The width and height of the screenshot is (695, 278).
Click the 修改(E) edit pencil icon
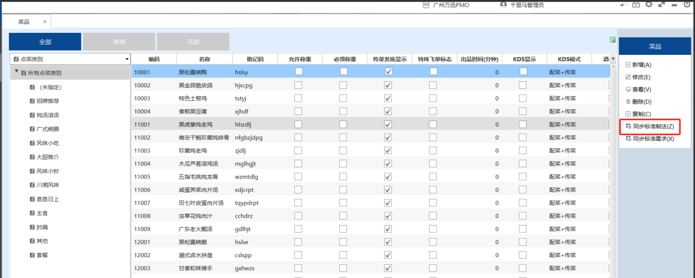pos(628,77)
